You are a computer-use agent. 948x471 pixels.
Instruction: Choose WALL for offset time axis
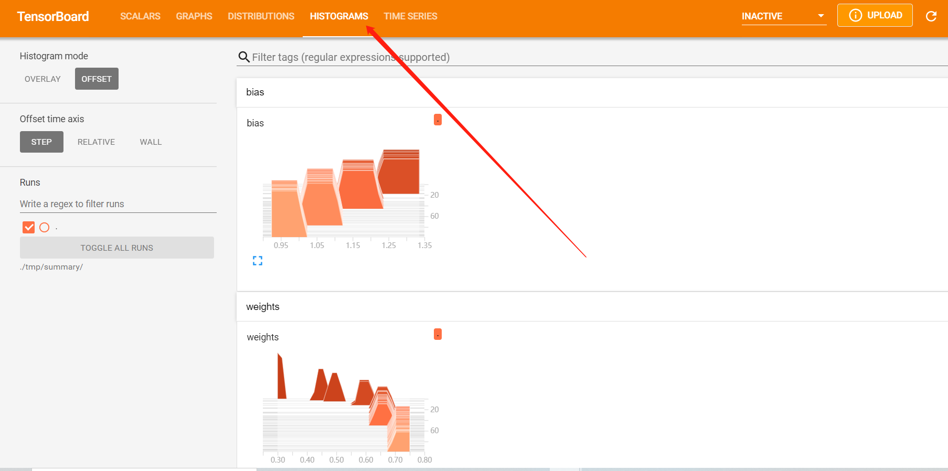tap(151, 142)
